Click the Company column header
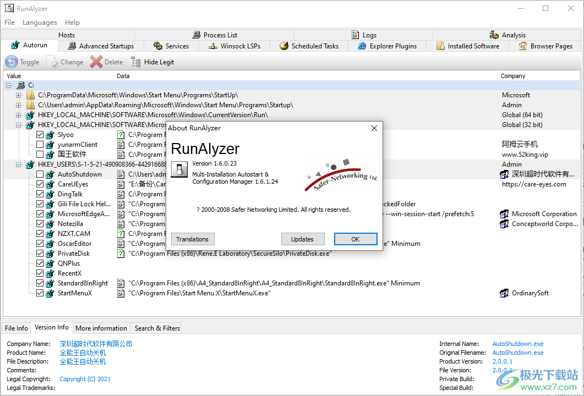 [x=512, y=75]
